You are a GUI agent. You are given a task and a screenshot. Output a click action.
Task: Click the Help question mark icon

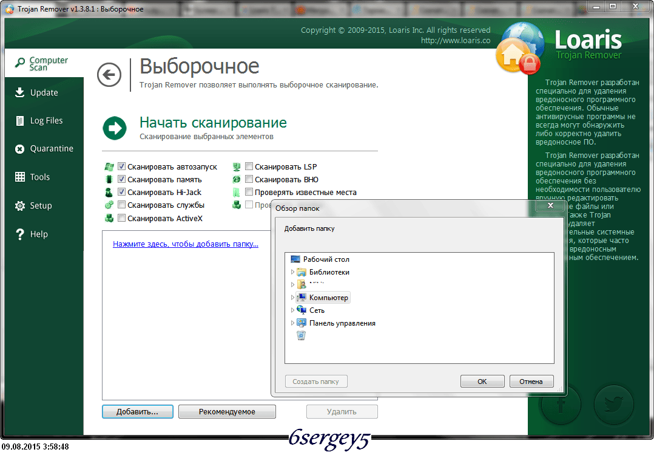19,234
